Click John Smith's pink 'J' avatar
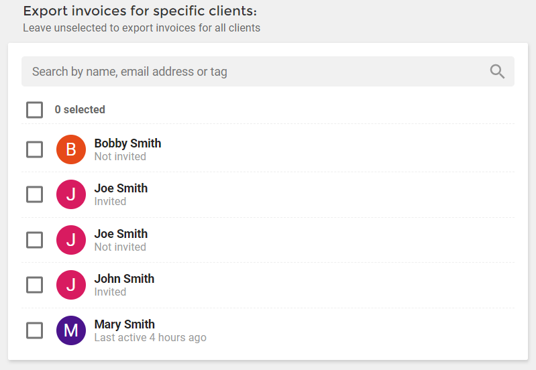Image resolution: width=536 pixels, height=370 pixels. [x=71, y=285]
